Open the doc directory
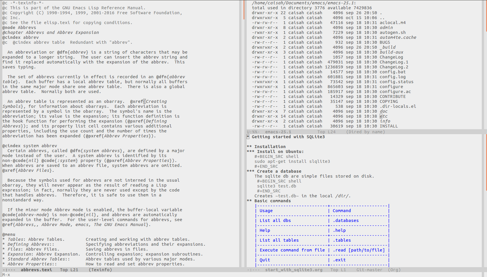 point(384,111)
